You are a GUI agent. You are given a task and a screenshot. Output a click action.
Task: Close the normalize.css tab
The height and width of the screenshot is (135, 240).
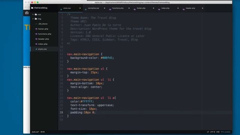coord(105,8)
